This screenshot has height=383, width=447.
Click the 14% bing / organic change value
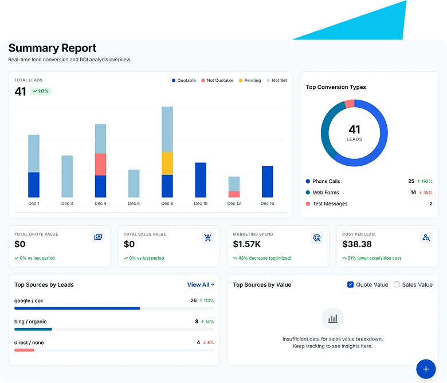(x=207, y=322)
